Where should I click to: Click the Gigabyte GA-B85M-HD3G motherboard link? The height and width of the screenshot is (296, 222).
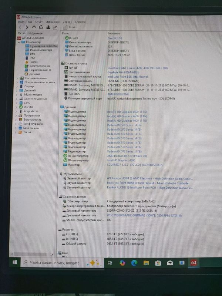click(x=124, y=73)
